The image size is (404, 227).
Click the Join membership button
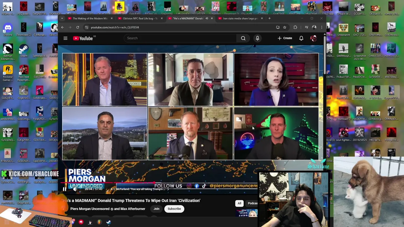(x=156, y=209)
